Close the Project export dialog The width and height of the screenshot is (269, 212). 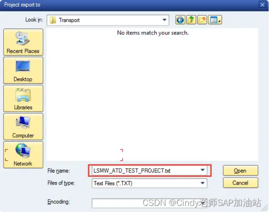[262, 5]
